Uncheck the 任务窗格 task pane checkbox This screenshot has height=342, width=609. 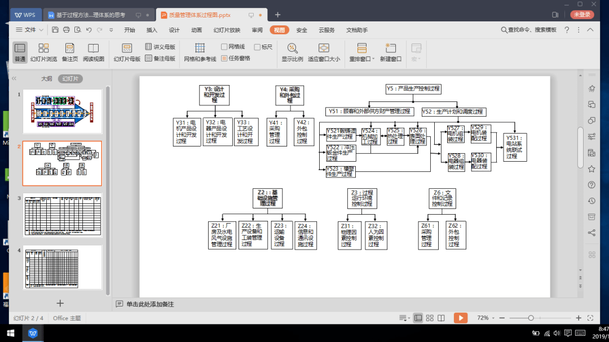[224, 58]
